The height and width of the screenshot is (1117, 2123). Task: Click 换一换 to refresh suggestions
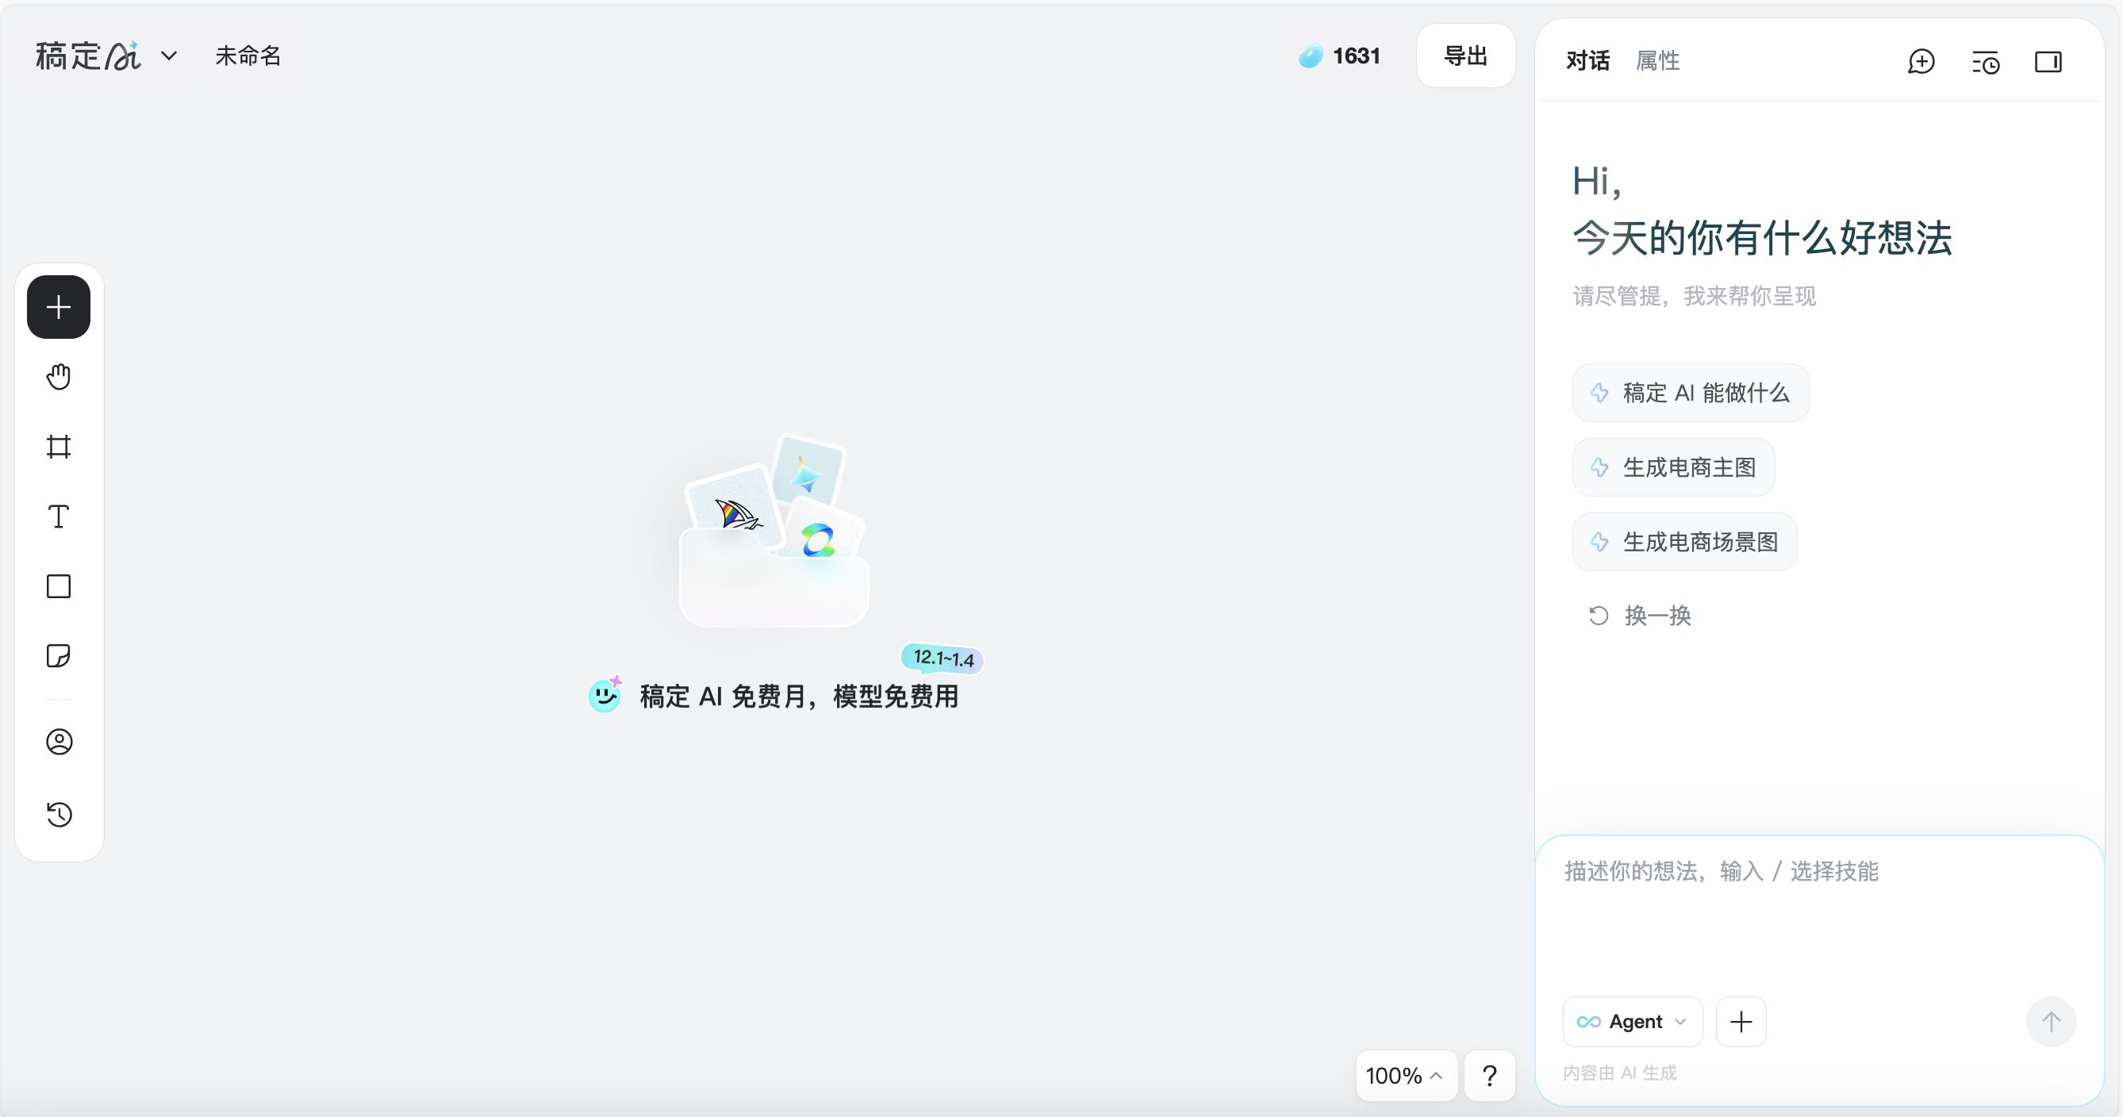(x=1657, y=616)
